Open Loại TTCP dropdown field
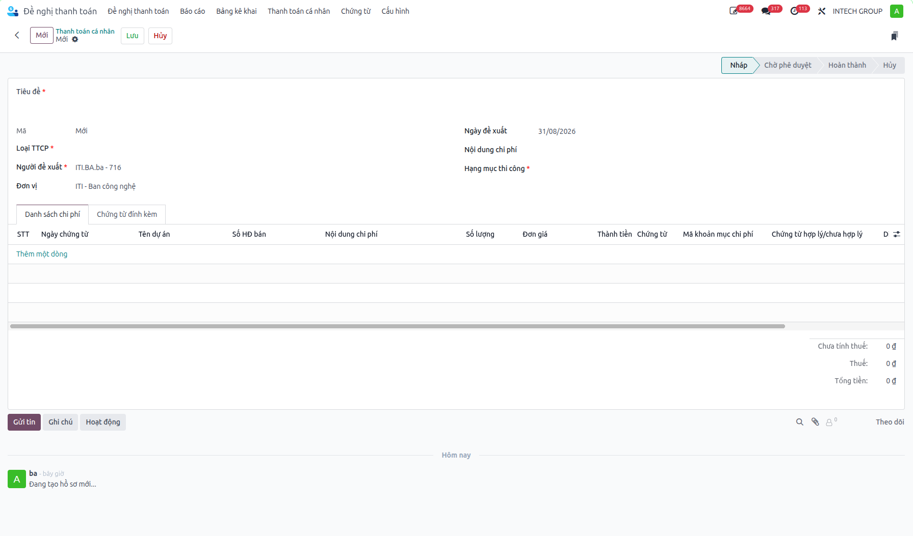Image resolution: width=913 pixels, height=536 pixels. point(262,149)
